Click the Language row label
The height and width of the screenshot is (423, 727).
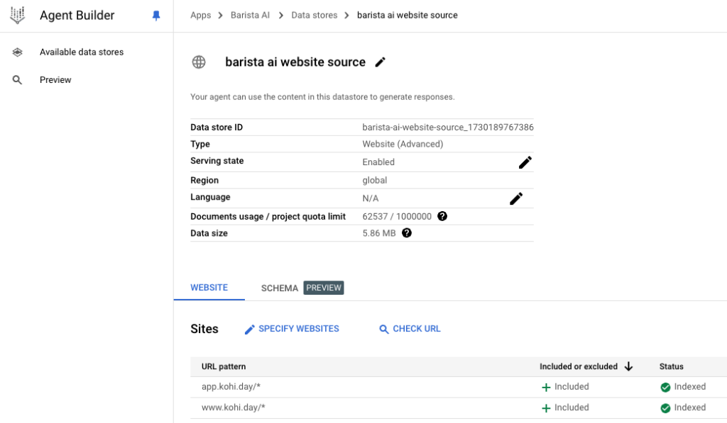pos(210,197)
